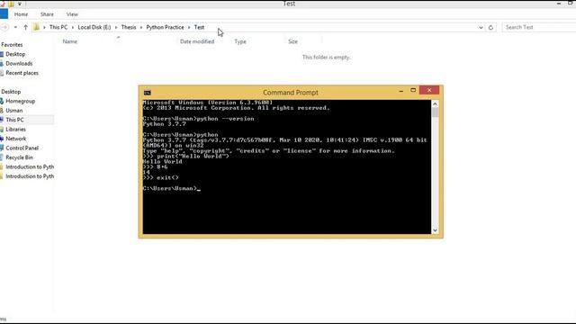This screenshot has width=576, height=324.
Task: Minimize the Command Prompt window
Action: [x=401, y=90]
